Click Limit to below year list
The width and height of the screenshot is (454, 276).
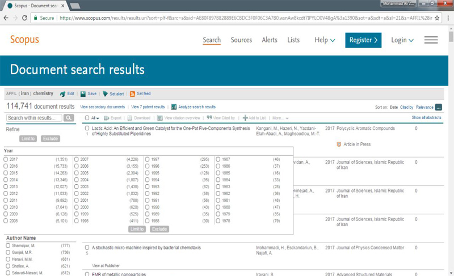137,229
